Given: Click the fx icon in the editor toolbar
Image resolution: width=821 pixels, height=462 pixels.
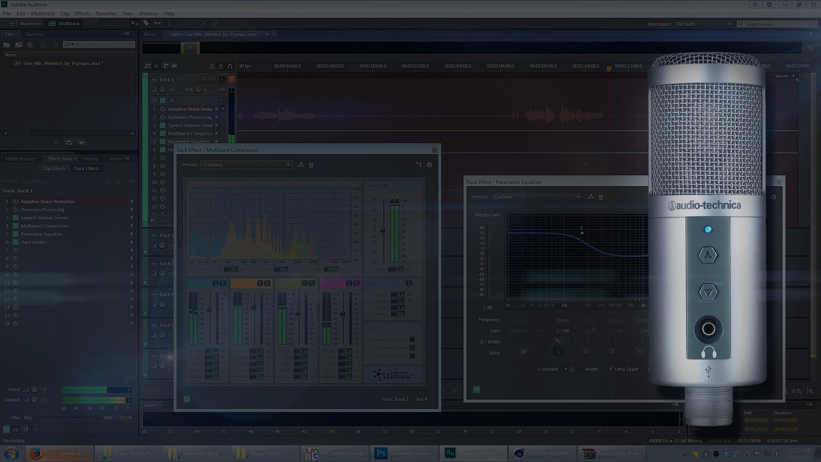Looking at the screenshot, I should pyautogui.click(x=156, y=65).
